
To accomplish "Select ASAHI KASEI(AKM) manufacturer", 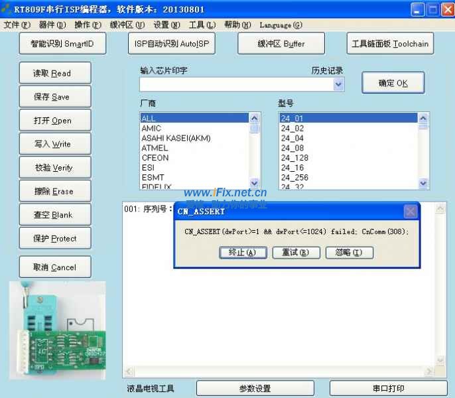I will tap(194, 138).
